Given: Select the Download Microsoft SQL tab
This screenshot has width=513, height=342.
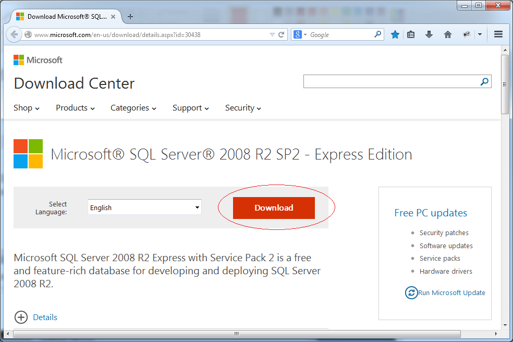Looking at the screenshot, I should [x=66, y=16].
